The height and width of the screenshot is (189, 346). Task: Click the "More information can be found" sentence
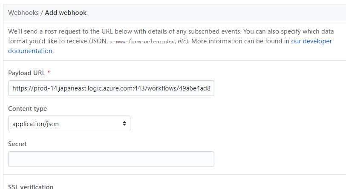[x=239, y=41]
